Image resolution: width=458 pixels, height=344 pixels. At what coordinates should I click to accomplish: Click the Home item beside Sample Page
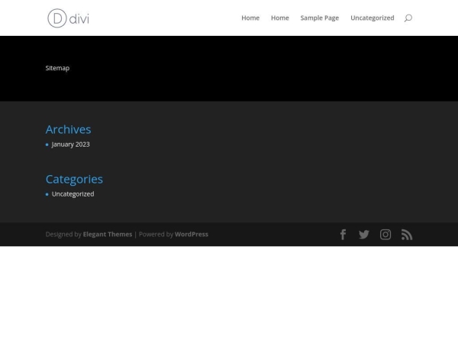point(279,18)
